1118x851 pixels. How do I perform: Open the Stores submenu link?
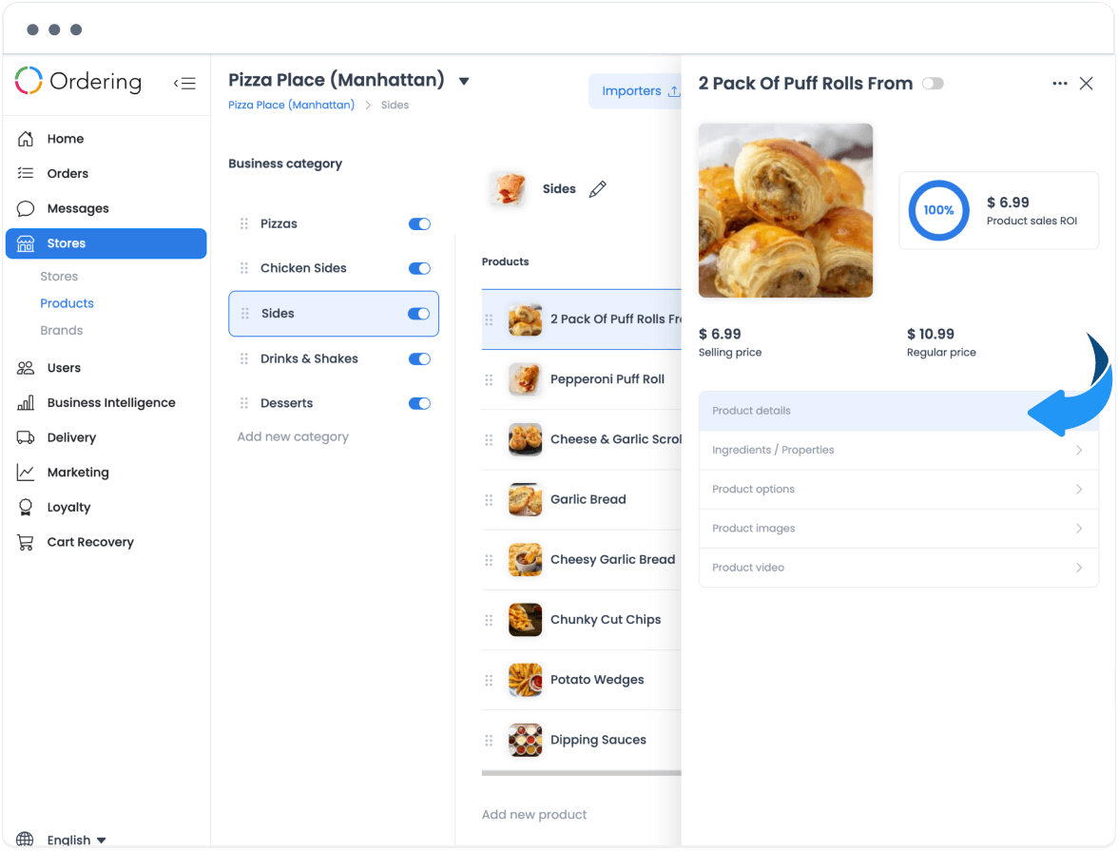point(59,276)
